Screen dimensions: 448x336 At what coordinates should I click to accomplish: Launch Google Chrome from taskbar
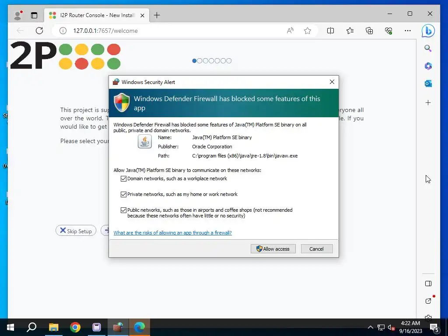(75, 327)
